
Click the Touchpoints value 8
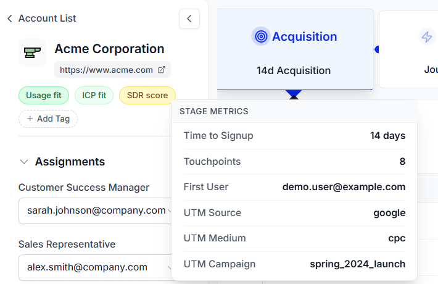[402, 161]
